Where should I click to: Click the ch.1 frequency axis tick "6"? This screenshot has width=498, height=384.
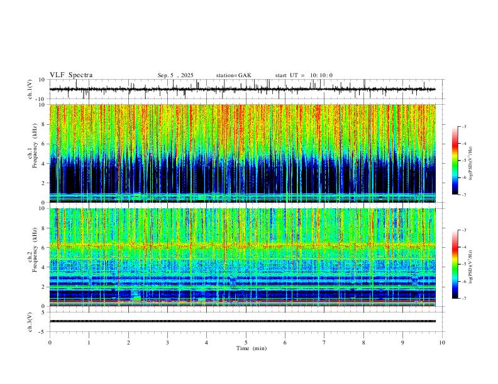pos(43,144)
